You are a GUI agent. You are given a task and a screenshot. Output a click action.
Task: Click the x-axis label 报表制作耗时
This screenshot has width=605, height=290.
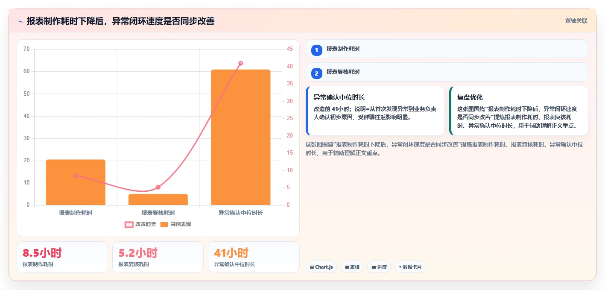76,212
